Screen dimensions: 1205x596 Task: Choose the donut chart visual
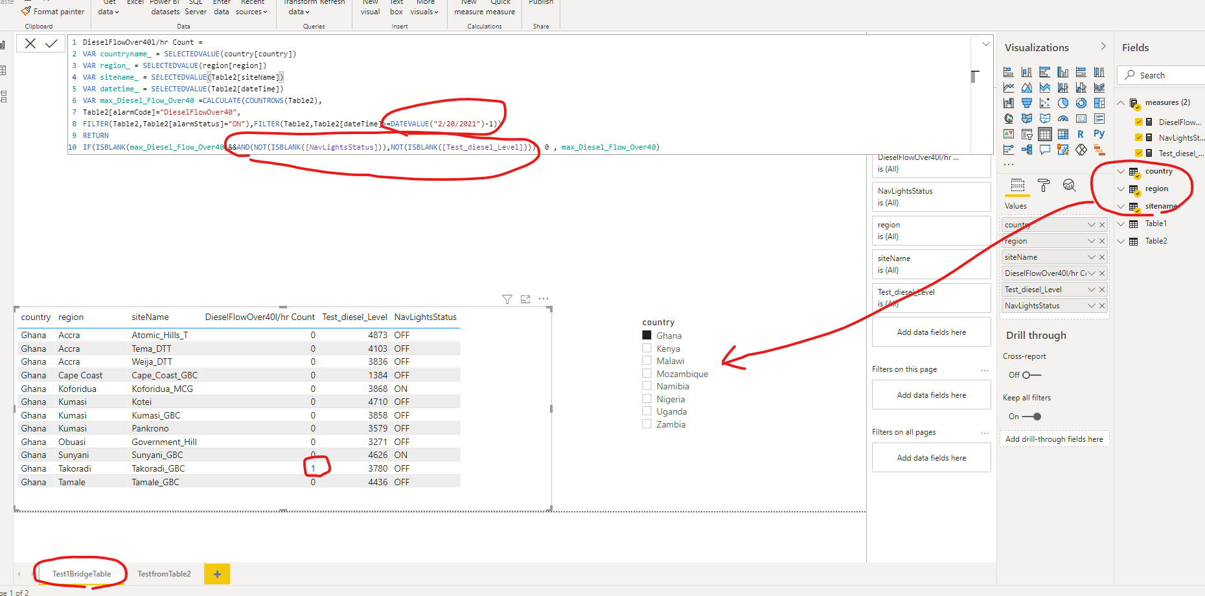pos(1081,103)
